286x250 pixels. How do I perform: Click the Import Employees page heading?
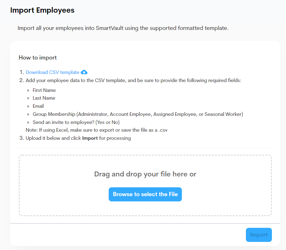[x=42, y=10]
